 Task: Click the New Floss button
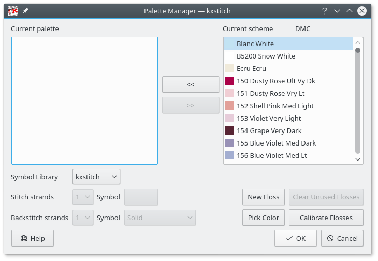pos(264,197)
